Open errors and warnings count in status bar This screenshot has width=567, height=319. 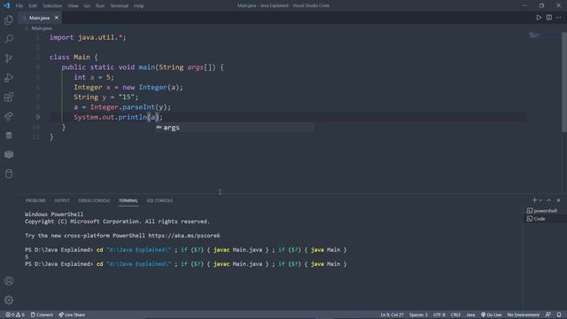15,315
